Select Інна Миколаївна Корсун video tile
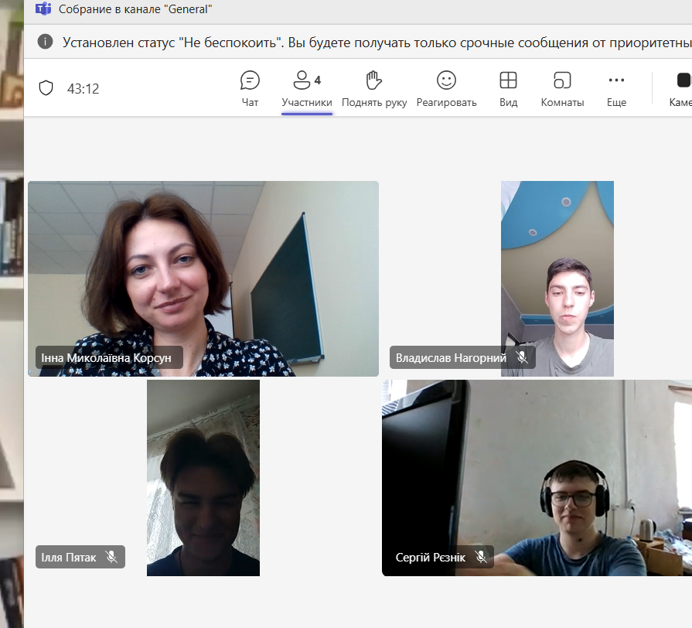Screen dimensions: 692x628 [203, 278]
